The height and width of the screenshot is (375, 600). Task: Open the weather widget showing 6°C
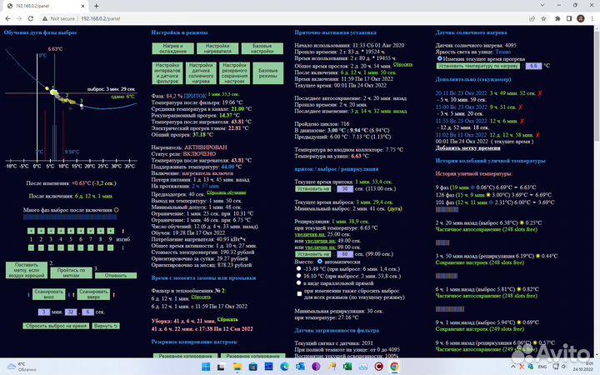[17, 367]
